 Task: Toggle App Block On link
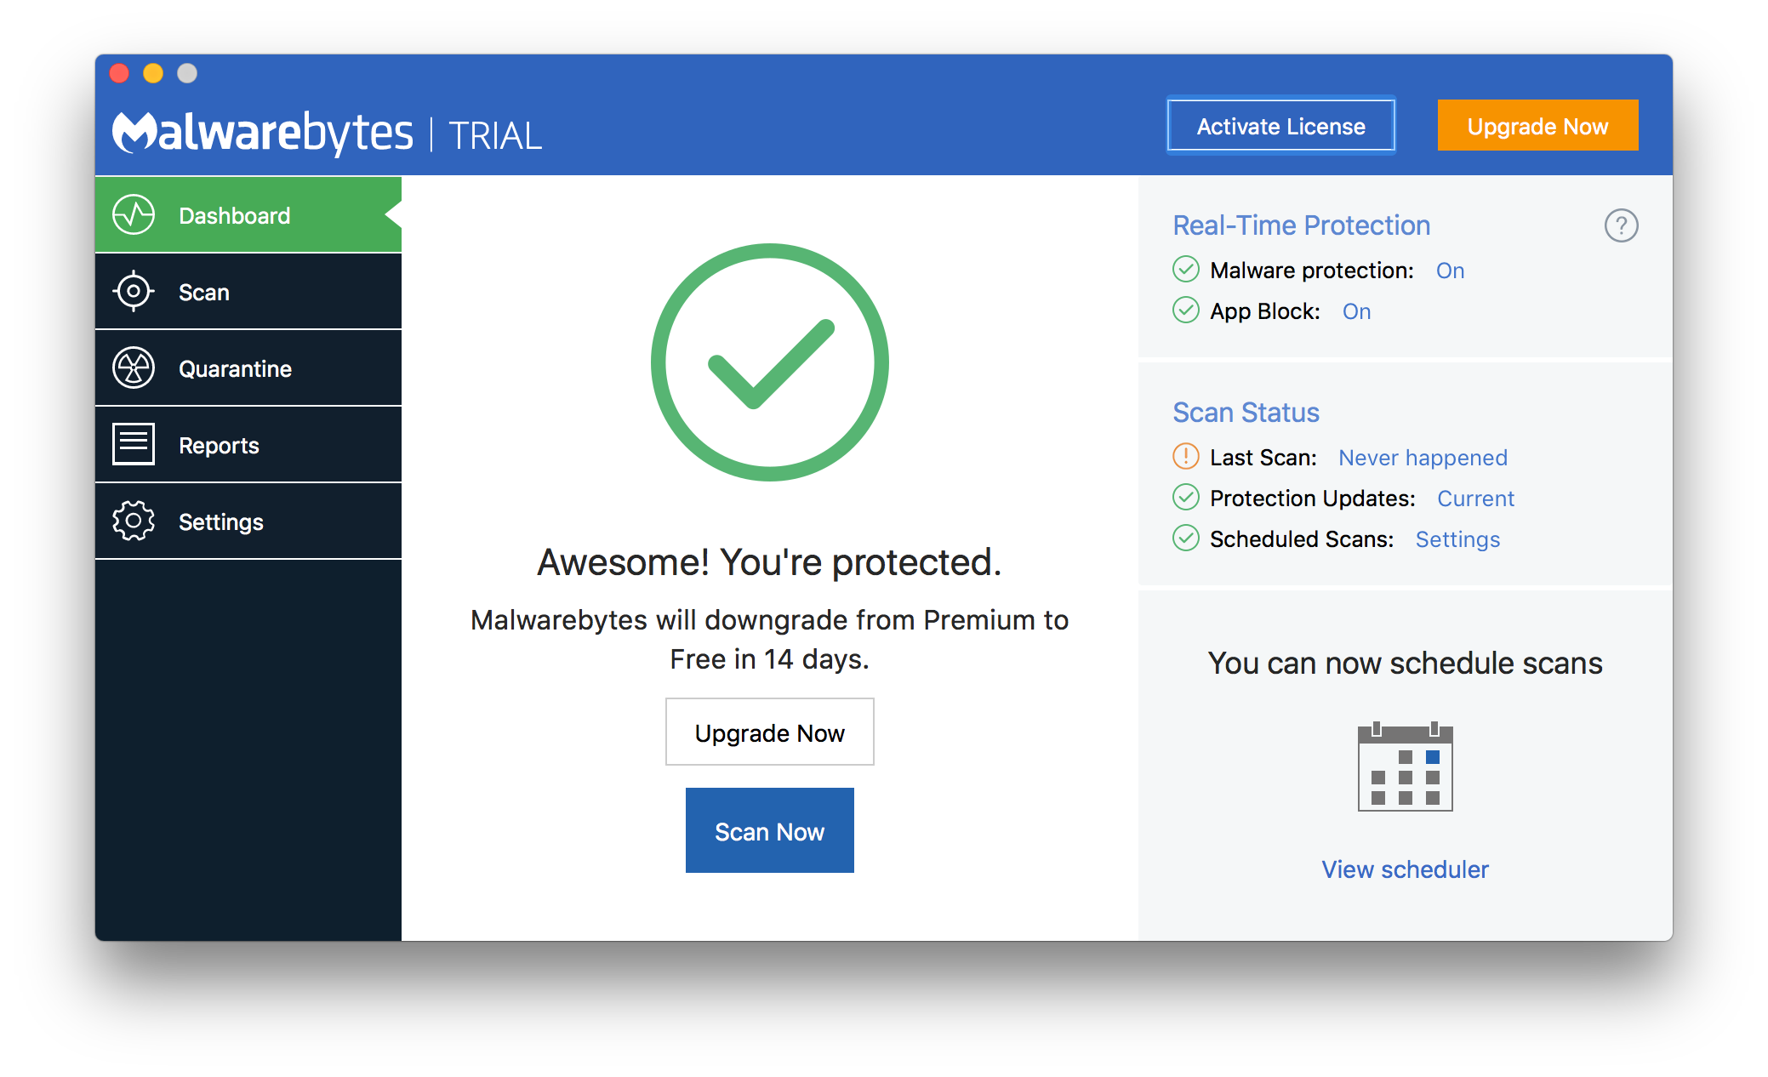(1356, 311)
